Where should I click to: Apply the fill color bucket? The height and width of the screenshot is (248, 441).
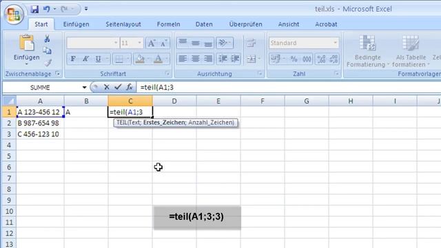point(140,59)
